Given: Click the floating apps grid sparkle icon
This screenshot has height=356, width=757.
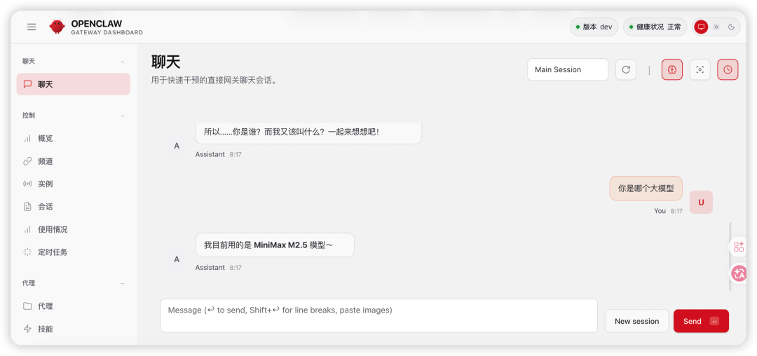Looking at the screenshot, I should coord(739,247).
